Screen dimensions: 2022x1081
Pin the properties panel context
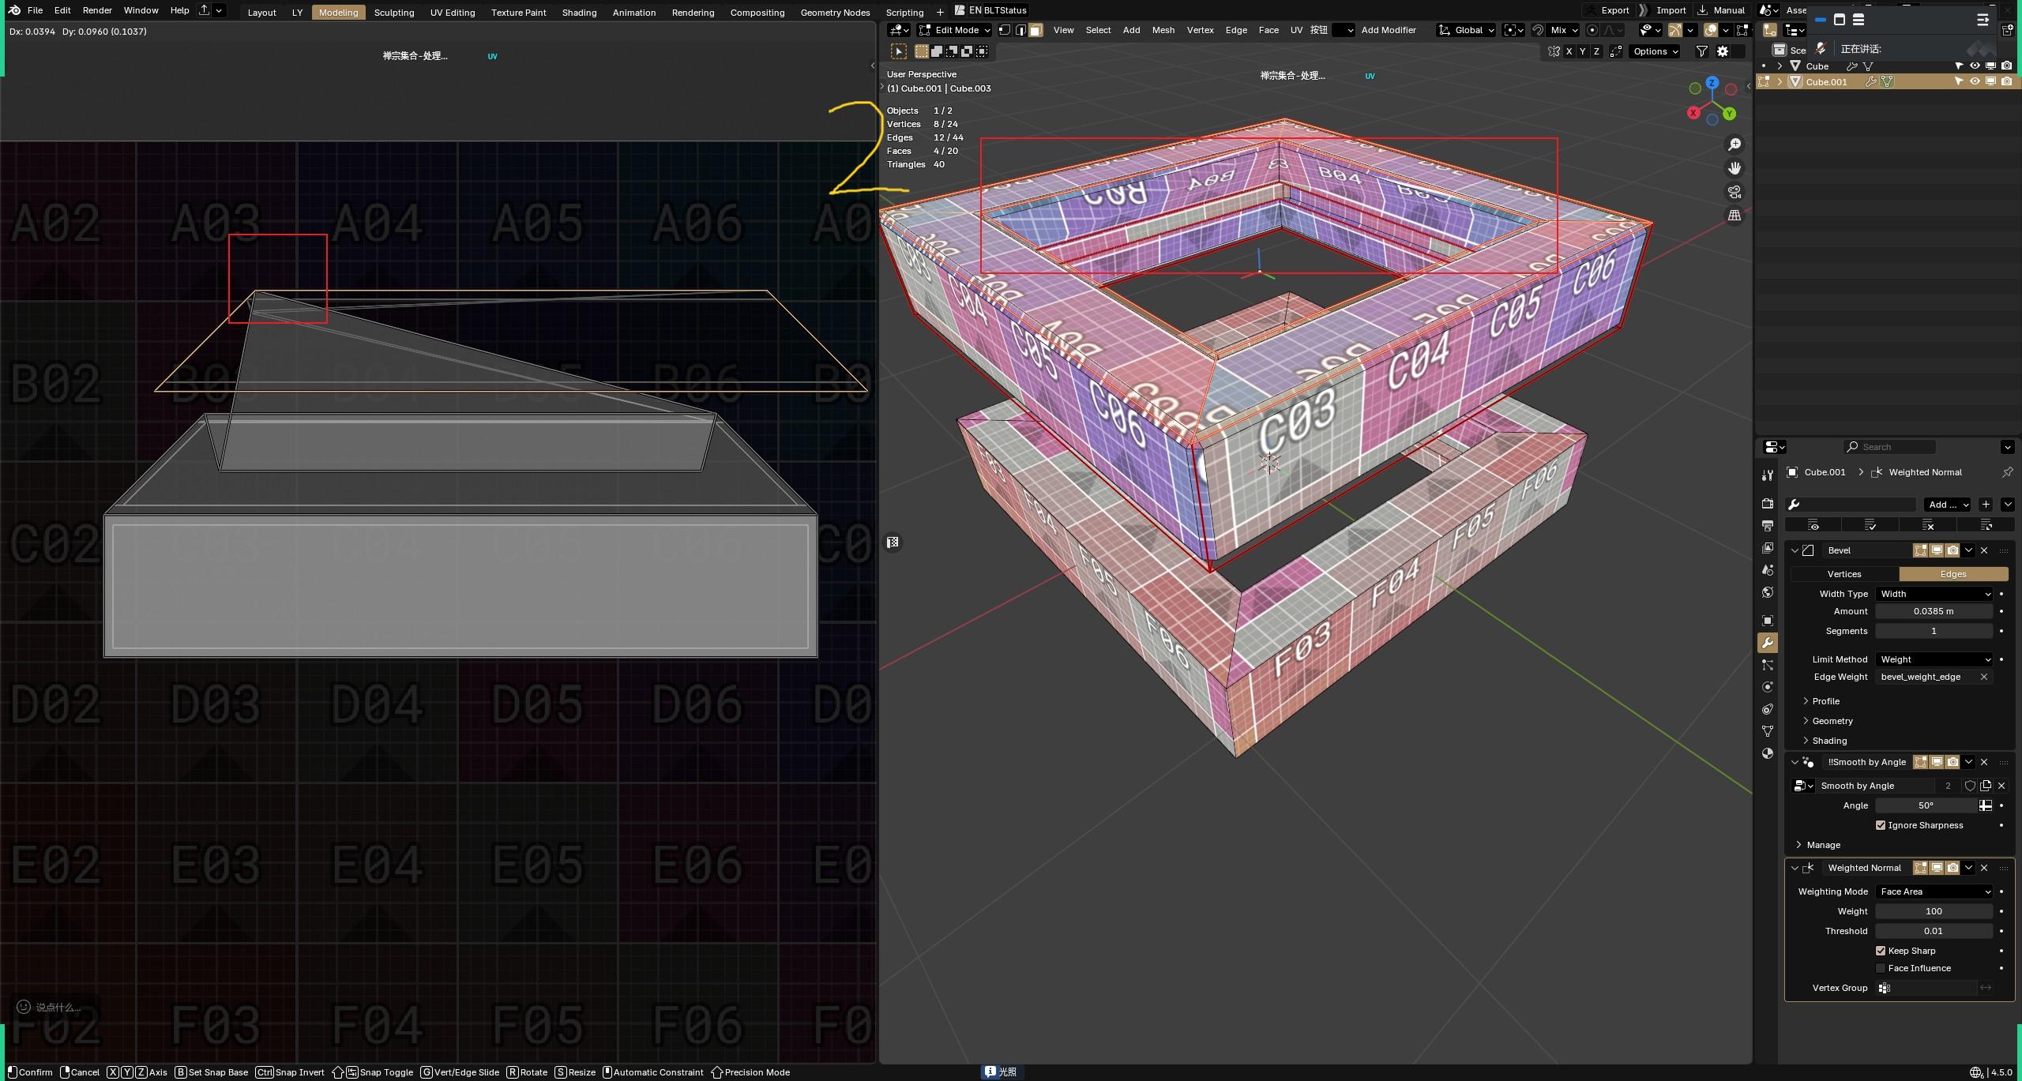[2007, 472]
